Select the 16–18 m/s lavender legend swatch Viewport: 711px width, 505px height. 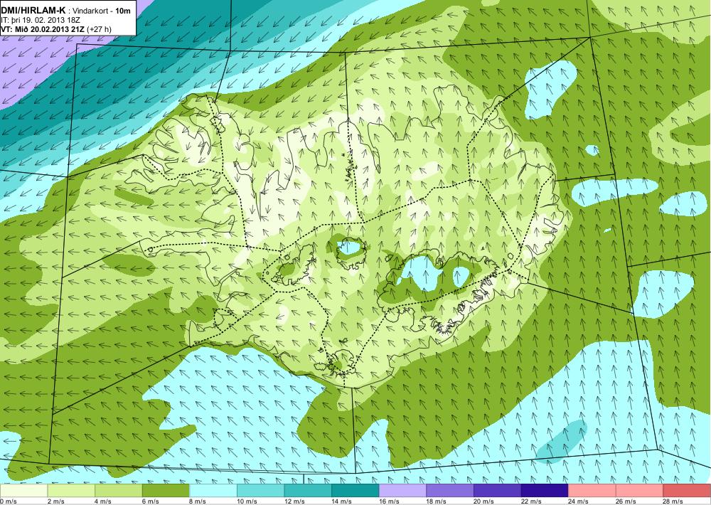pyautogui.click(x=402, y=491)
